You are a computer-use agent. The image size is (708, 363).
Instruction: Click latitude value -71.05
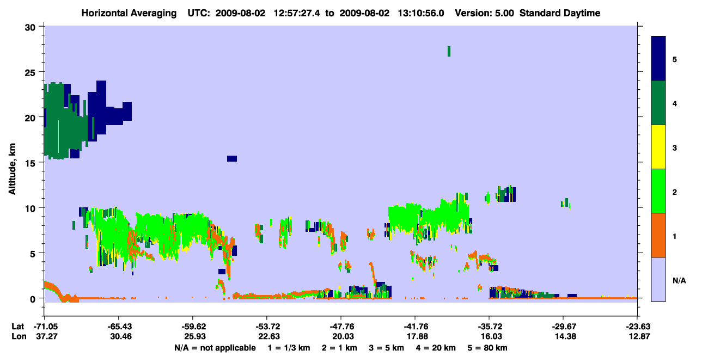[44, 327]
